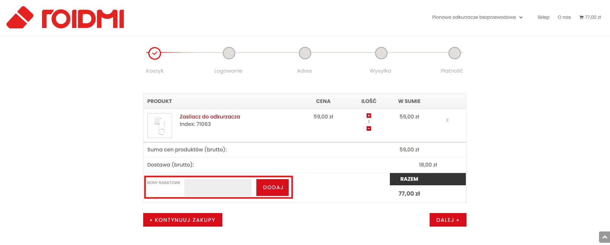This screenshot has height=245, width=610.
Task: Select the Płatność step circle
Action: click(455, 53)
